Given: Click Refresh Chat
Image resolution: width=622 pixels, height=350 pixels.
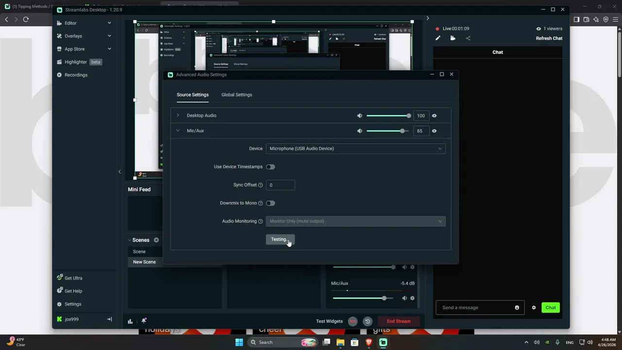Looking at the screenshot, I should coord(549,38).
